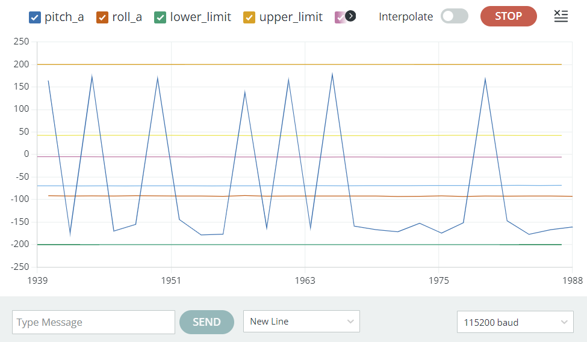This screenshot has width=587, height=342.
Task: Expand baud rate chevron arrow
Action: coord(564,322)
